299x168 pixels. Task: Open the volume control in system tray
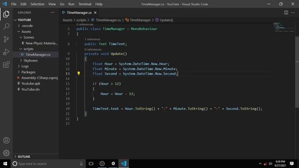[x=271, y=164]
